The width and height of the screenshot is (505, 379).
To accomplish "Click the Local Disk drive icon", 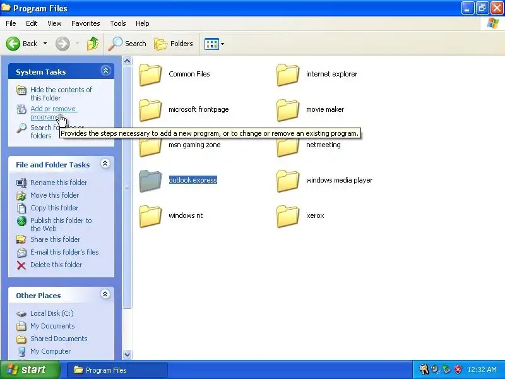I will pyautogui.click(x=21, y=313).
